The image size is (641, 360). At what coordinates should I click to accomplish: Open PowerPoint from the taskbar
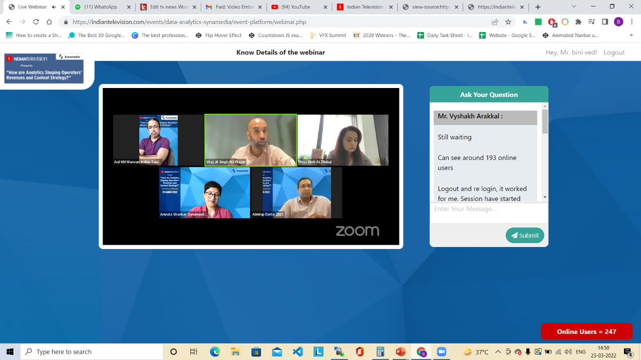point(400,351)
